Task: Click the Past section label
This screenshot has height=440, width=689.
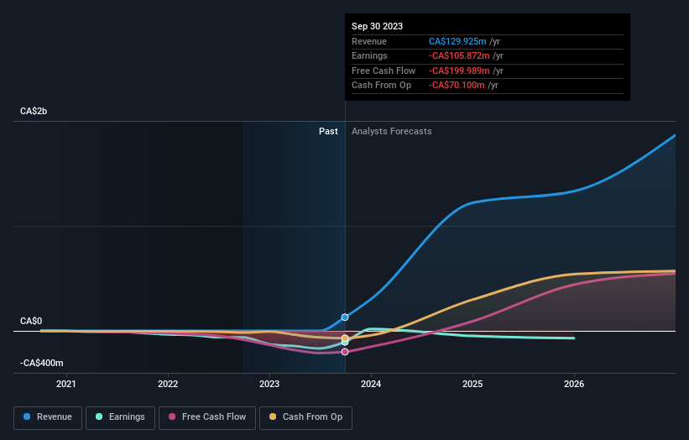Action: pyautogui.click(x=328, y=132)
